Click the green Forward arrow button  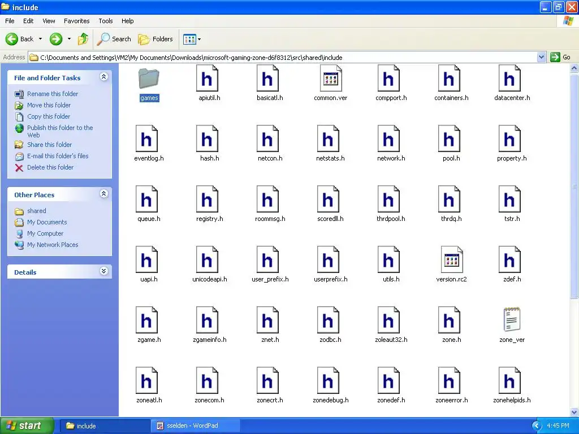pyautogui.click(x=56, y=39)
